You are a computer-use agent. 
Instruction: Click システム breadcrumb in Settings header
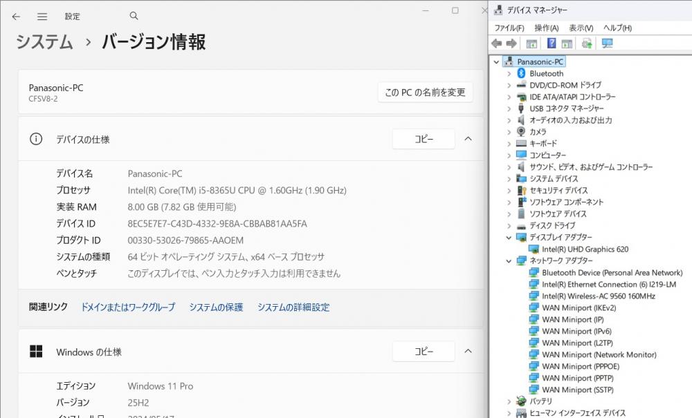tap(44, 42)
